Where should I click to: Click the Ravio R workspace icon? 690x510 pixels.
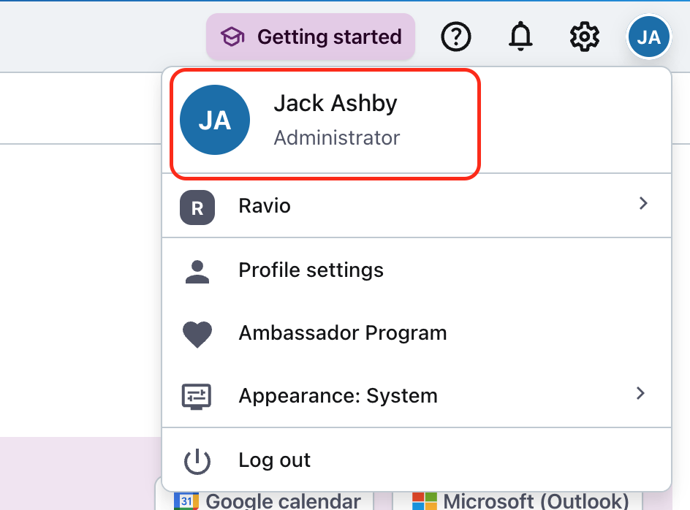[x=197, y=208]
